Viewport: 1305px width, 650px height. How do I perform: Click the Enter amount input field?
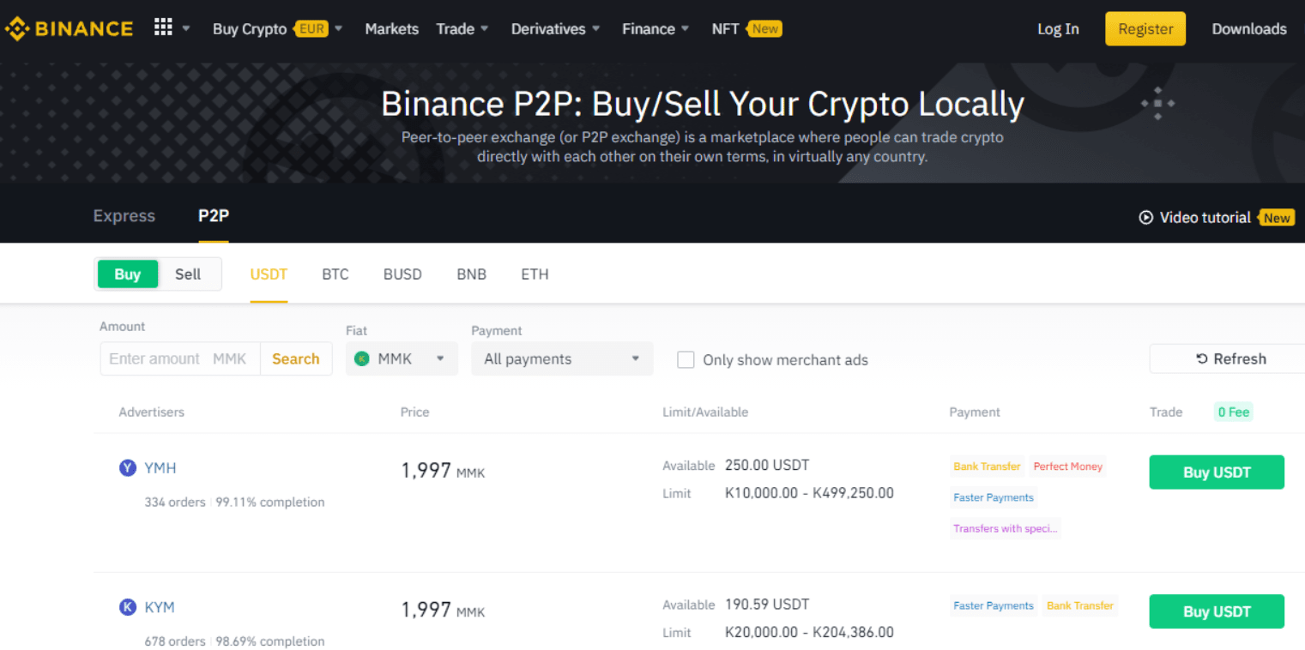(154, 359)
